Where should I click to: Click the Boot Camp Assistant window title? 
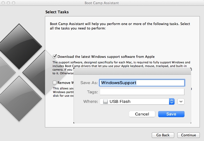(x=102, y=3)
